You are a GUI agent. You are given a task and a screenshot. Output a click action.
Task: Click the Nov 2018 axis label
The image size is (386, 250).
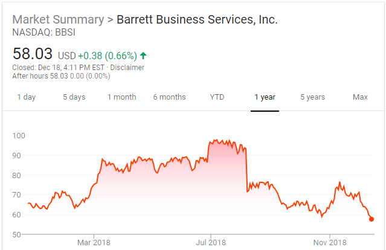pyautogui.click(x=330, y=242)
